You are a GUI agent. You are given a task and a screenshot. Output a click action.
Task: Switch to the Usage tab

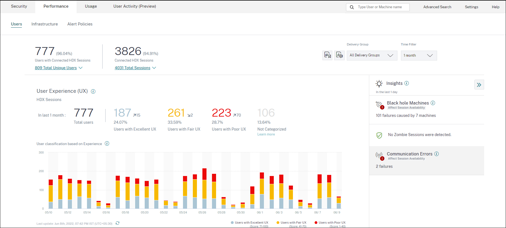[91, 6]
